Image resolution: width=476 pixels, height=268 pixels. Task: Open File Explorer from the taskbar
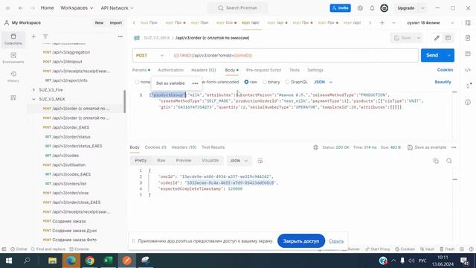53,261
